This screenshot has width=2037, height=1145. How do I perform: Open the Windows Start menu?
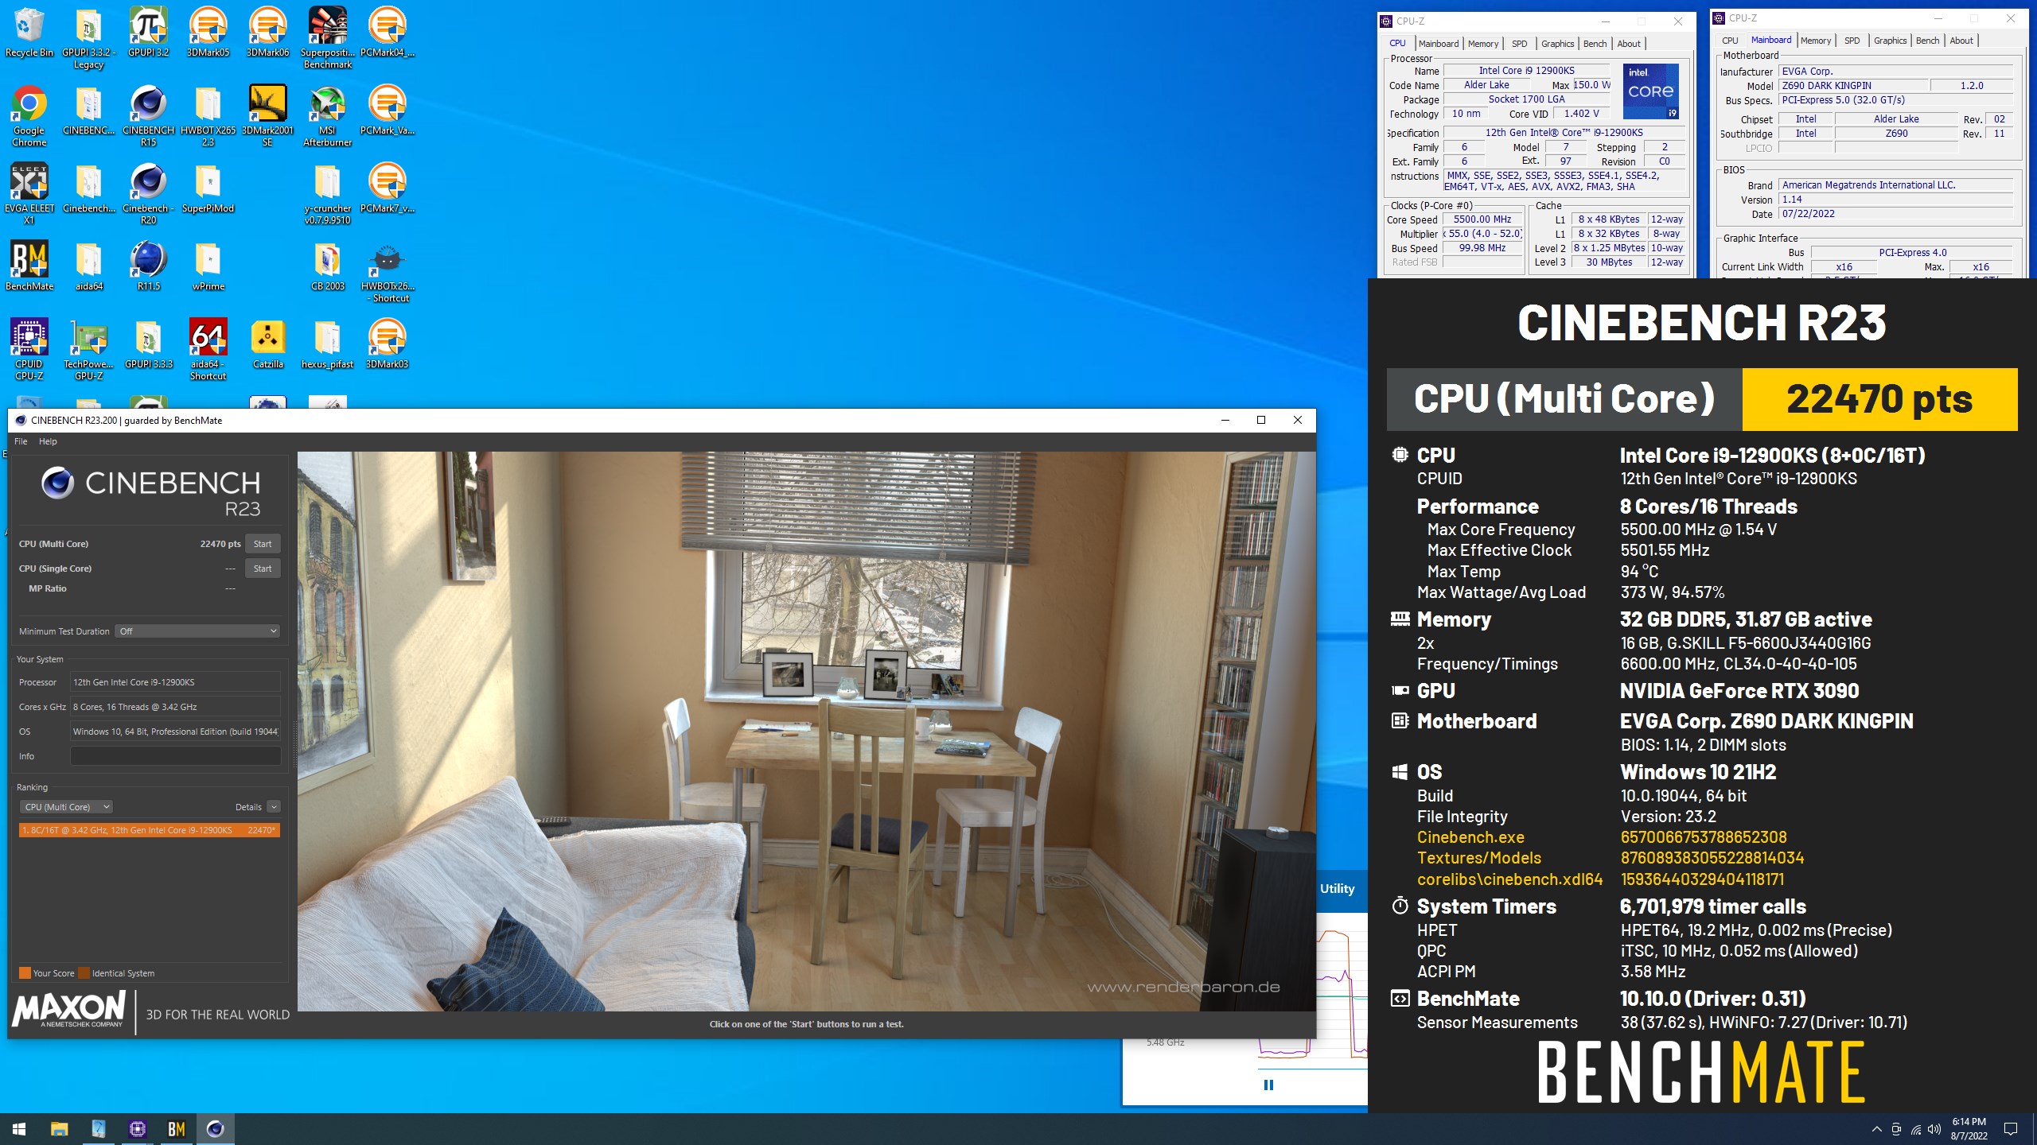tap(19, 1129)
